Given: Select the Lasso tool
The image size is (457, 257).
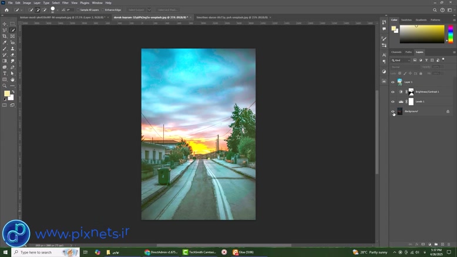Looking at the screenshot, I should click(4, 30).
